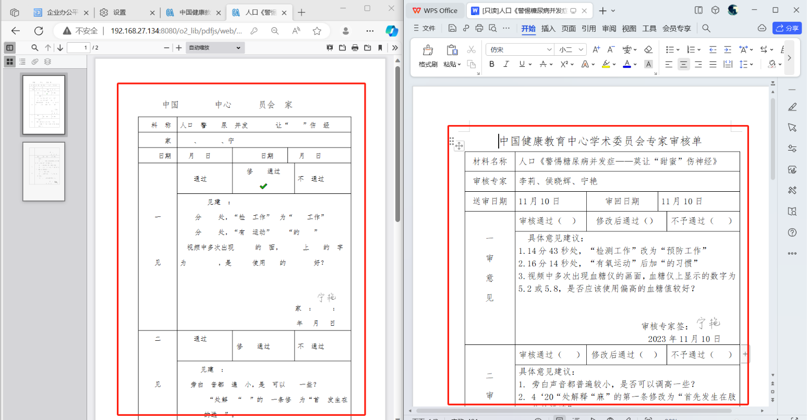Open the 会员专享 ribbon tab
The height and width of the screenshot is (420, 809).
677,29
